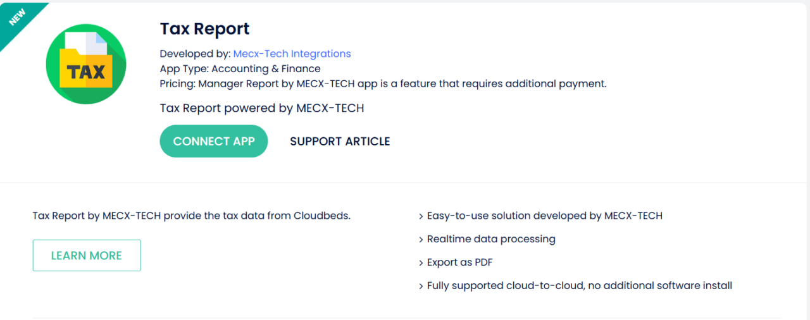
Task: Select the Export as PDF feature text
Action: [459, 262]
